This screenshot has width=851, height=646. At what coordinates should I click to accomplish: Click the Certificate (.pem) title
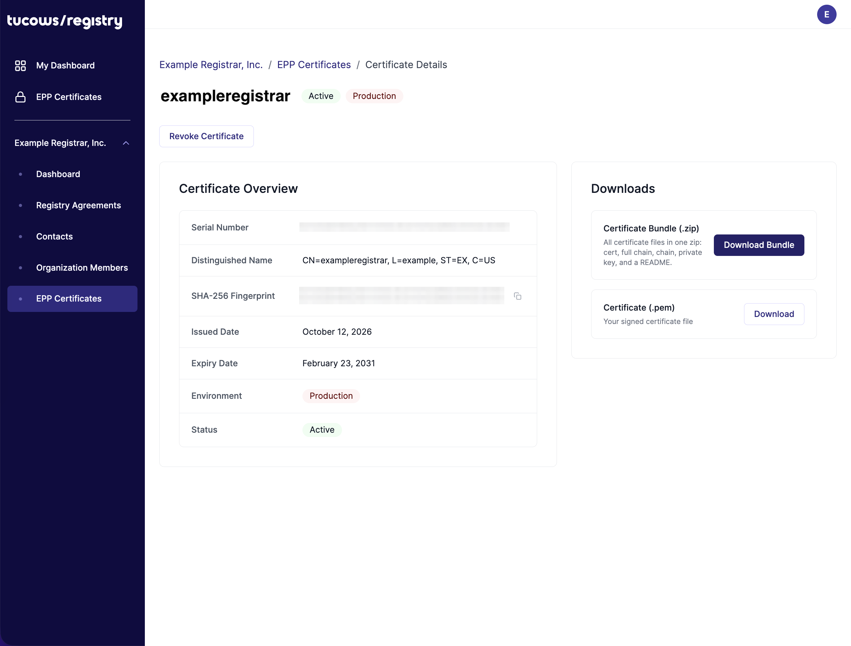tap(639, 308)
